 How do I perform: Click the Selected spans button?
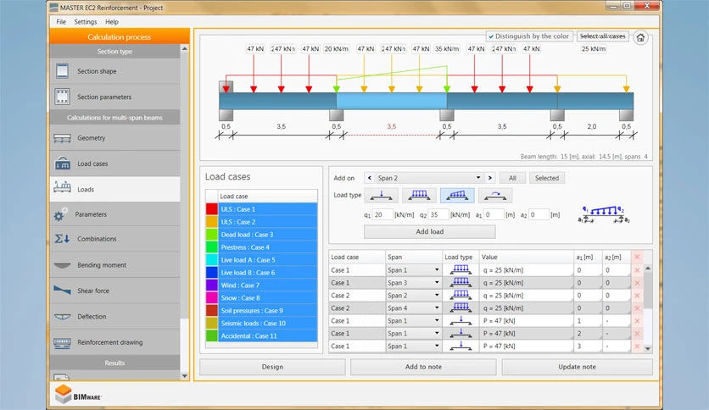point(547,178)
